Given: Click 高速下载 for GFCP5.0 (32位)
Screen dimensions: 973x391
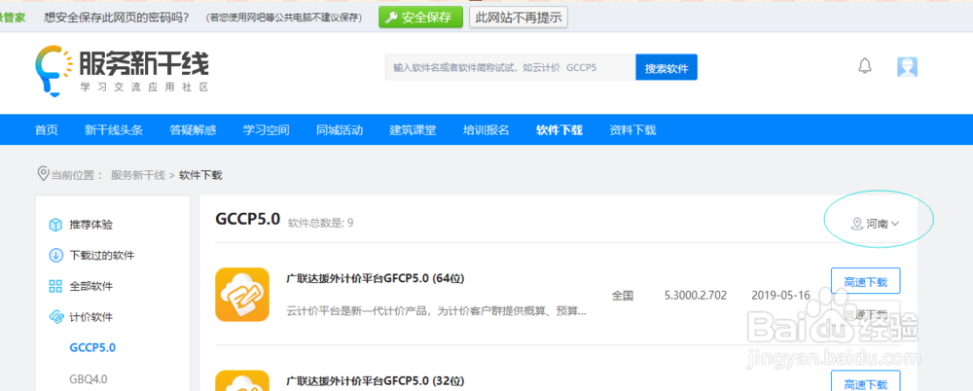Looking at the screenshot, I should click(x=865, y=383).
